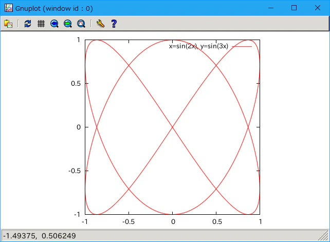Apply next zoom settings icon
Image resolution: width=330 pixels, height=242 pixels.
[x=68, y=24]
